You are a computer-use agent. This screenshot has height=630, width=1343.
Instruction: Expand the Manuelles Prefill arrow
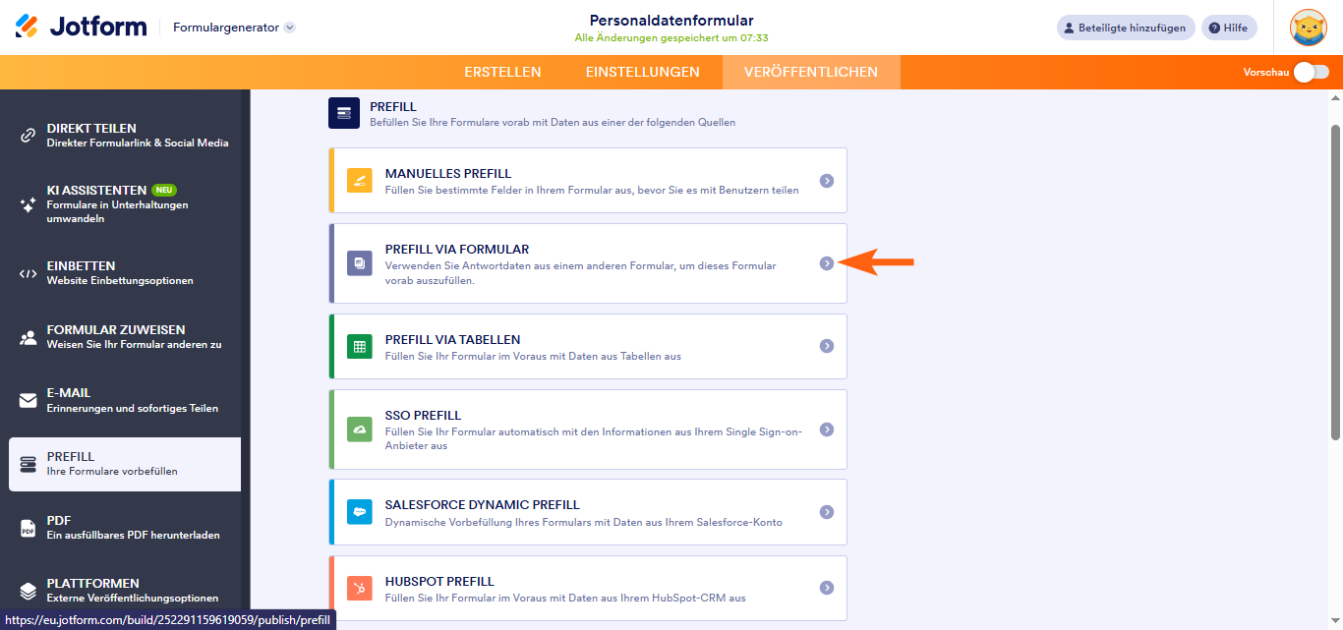(x=827, y=181)
